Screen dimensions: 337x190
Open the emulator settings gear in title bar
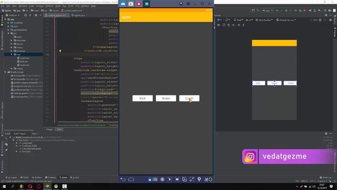188,4
